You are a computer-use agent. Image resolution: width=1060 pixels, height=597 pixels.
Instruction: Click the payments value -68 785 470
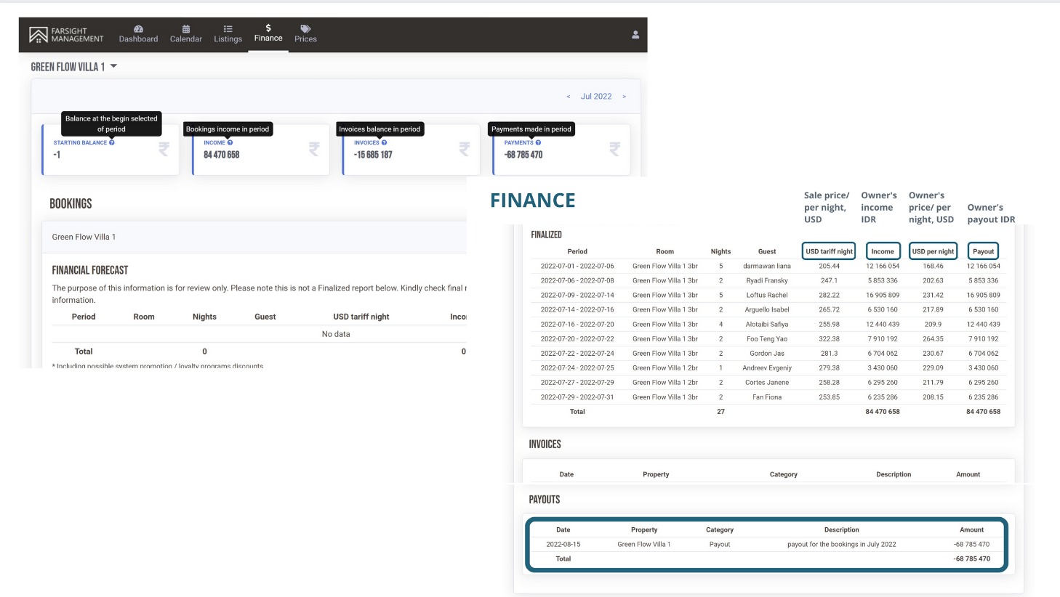[523, 155]
